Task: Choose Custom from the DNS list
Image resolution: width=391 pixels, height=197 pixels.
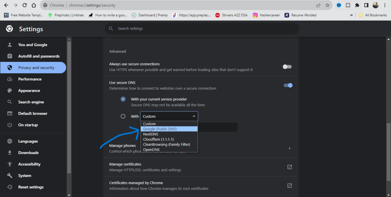Action: point(169,124)
